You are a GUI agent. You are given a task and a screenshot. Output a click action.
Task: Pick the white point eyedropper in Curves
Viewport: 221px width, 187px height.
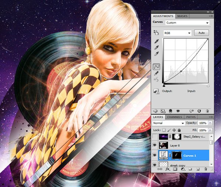157,54
